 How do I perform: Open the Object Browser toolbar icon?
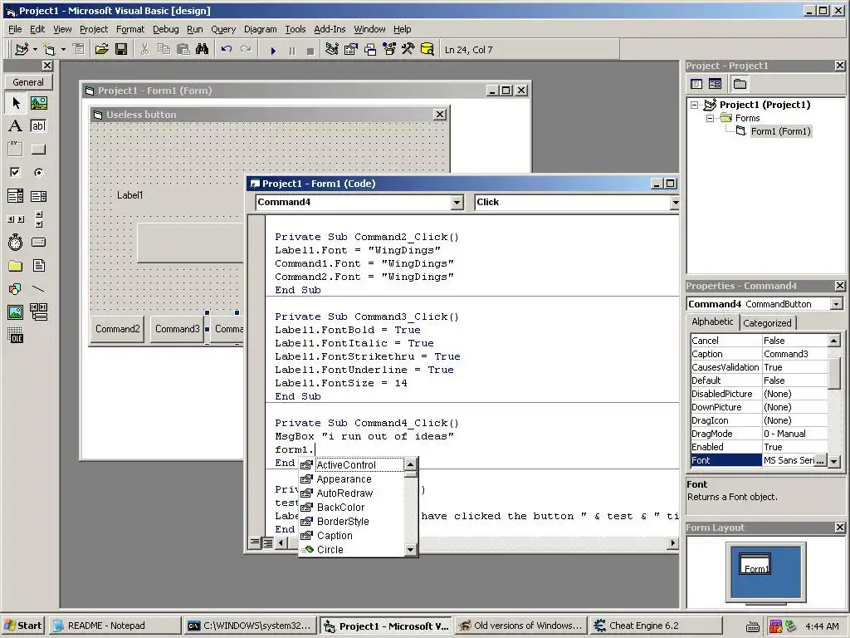click(x=389, y=49)
